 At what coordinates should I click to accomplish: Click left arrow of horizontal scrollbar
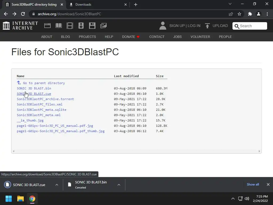(14, 151)
